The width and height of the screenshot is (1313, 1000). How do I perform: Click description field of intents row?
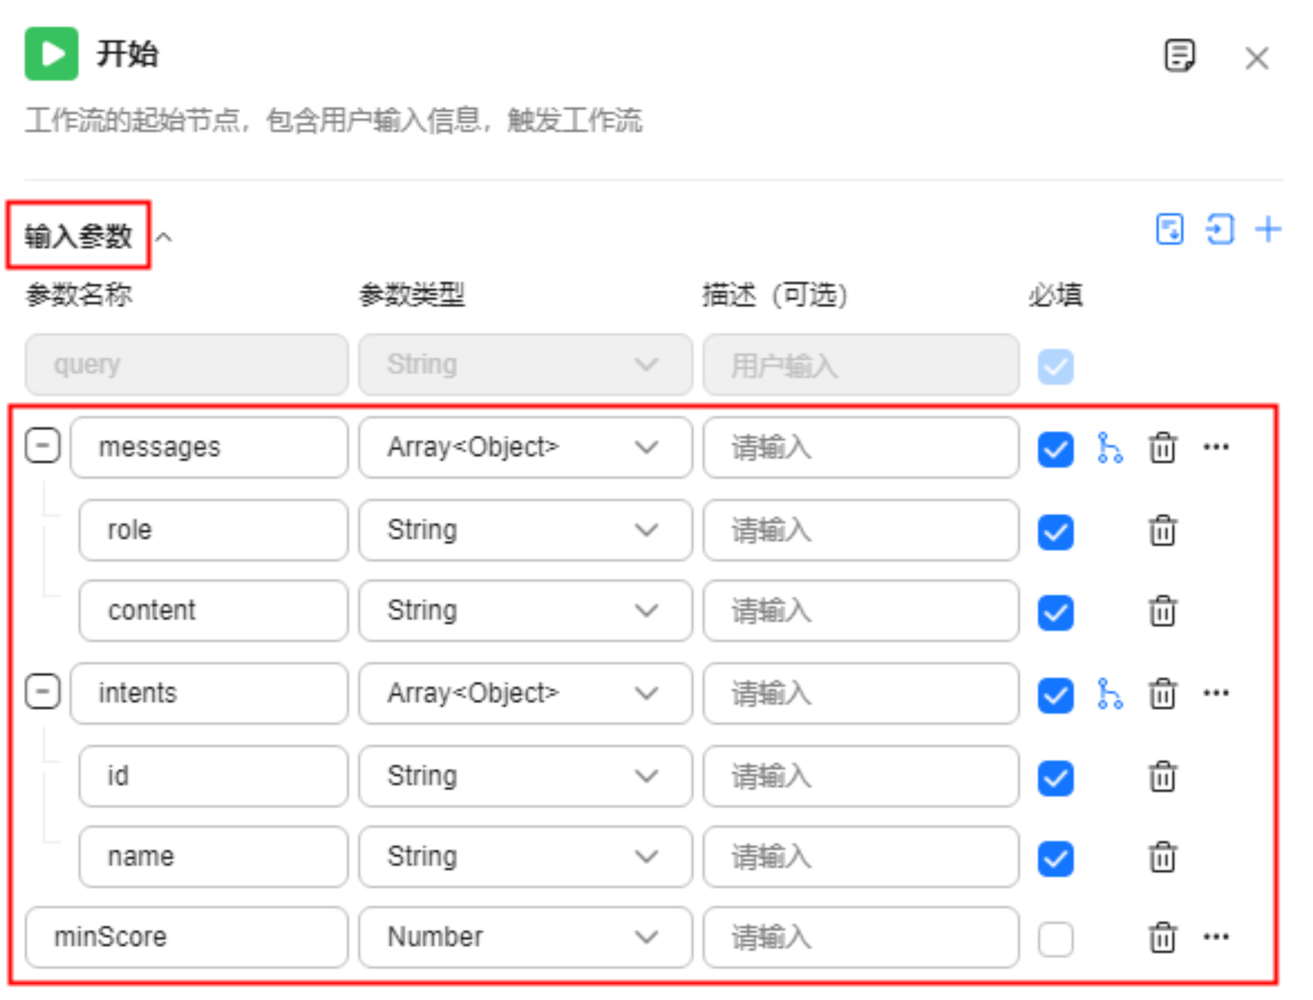click(x=861, y=694)
